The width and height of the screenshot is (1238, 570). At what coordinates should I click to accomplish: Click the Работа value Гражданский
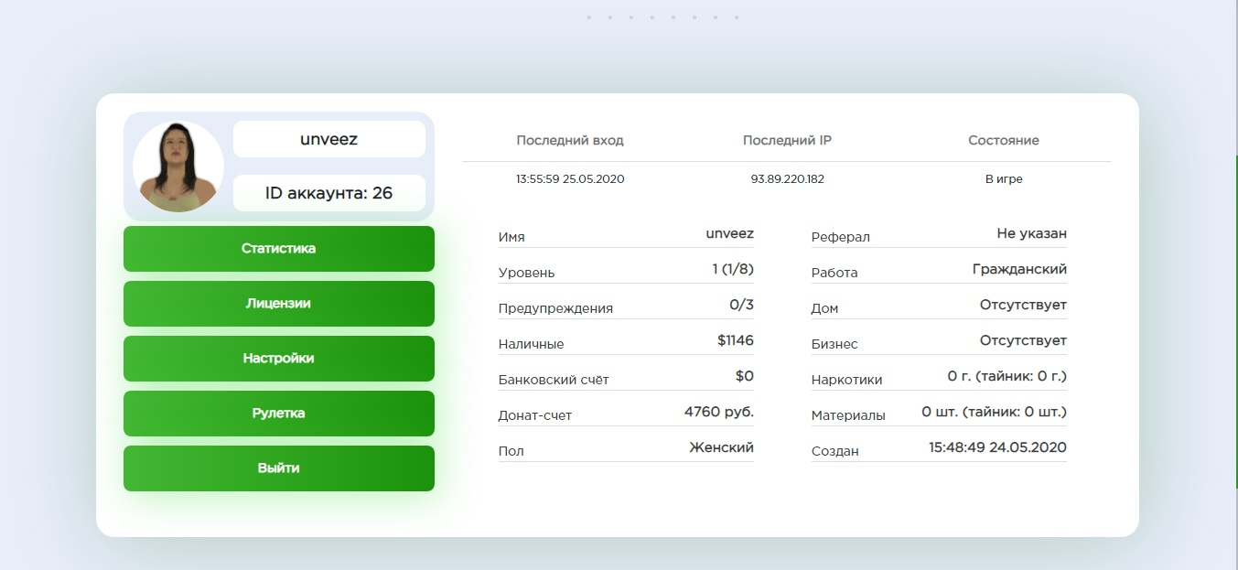(1019, 269)
